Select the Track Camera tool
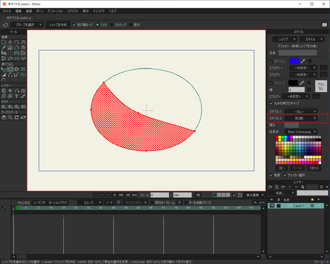330x264 pixels. tap(3, 107)
